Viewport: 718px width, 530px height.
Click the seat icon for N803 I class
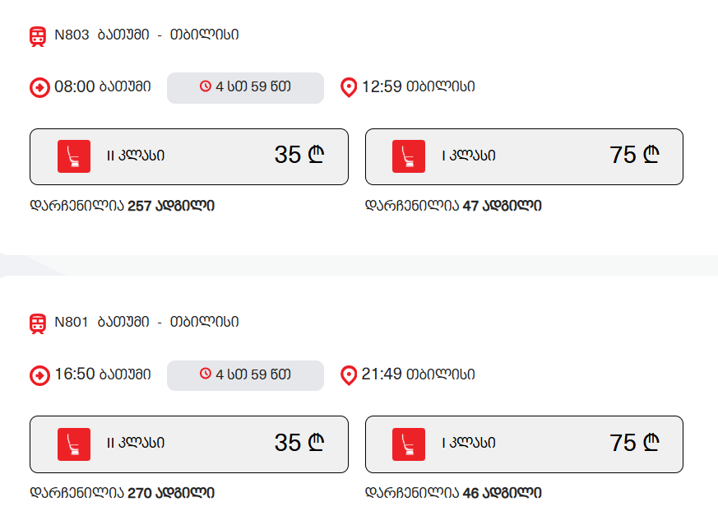tap(409, 156)
